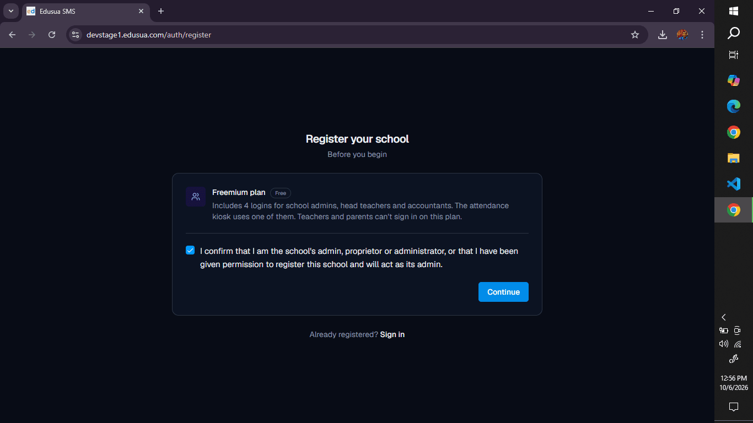Image resolution: width=753 pixels, height=423 pixels.
Task: Show hidden system tray icons chevron
Action: coord(724,317)
